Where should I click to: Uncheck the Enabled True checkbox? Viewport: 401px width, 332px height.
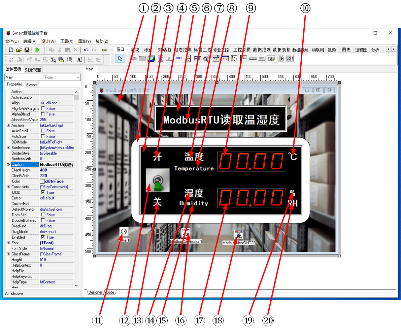[43, 237]
